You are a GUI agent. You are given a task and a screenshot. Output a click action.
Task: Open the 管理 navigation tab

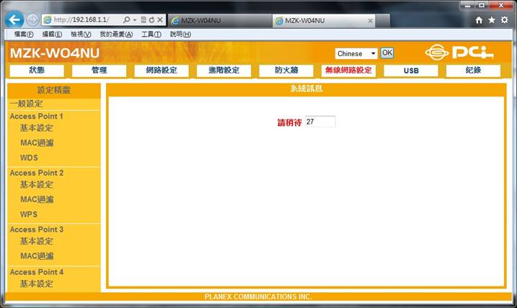(x=99, y=71)
